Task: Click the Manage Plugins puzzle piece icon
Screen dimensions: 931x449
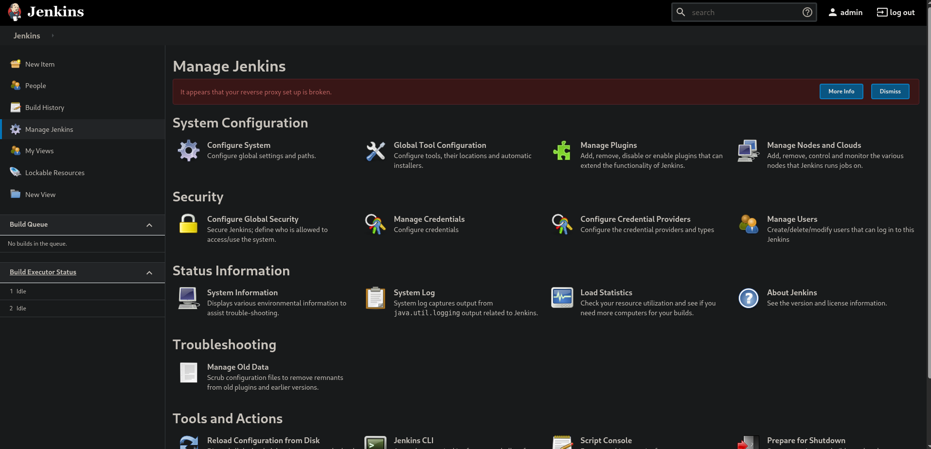Action: tap(562, 151)
